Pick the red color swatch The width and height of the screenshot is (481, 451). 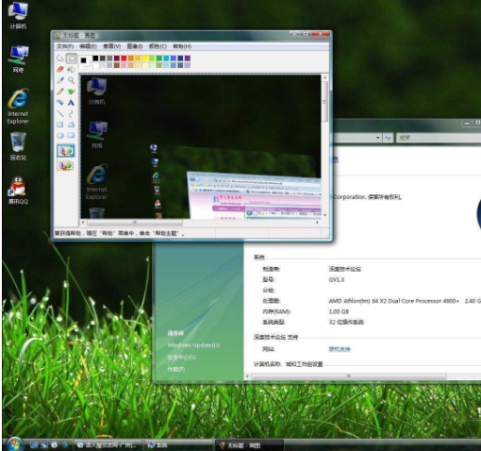click(124, 58)
